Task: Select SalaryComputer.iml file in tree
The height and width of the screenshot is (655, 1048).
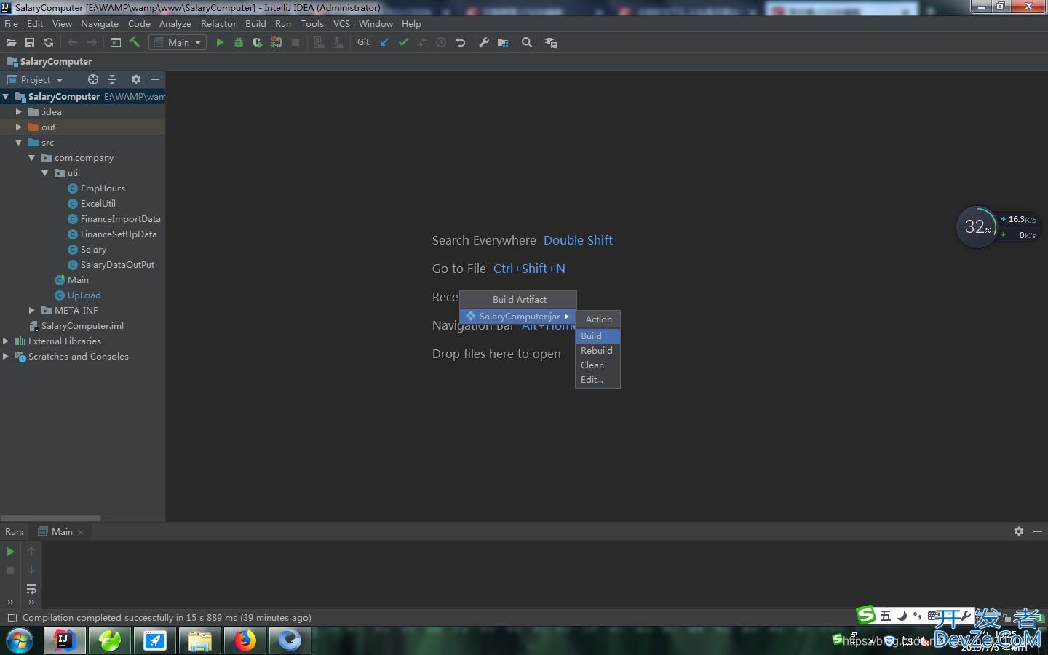Action: coord(82,325)
